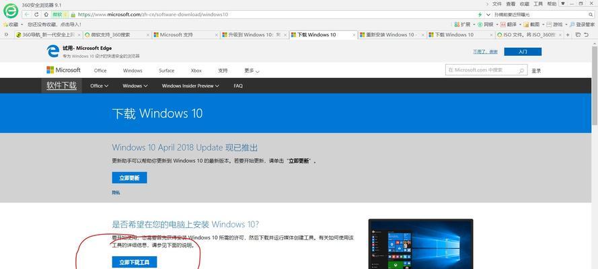This screenshot has width=598, height=269.
Task: Open the 工具 menu
Action: (x=537, y=4)
